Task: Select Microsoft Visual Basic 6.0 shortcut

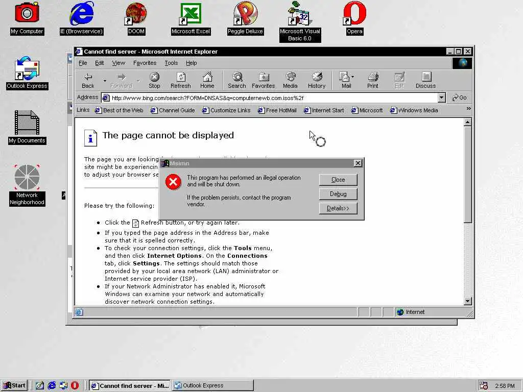Action: pyautogui.click(x=300, y=21)
